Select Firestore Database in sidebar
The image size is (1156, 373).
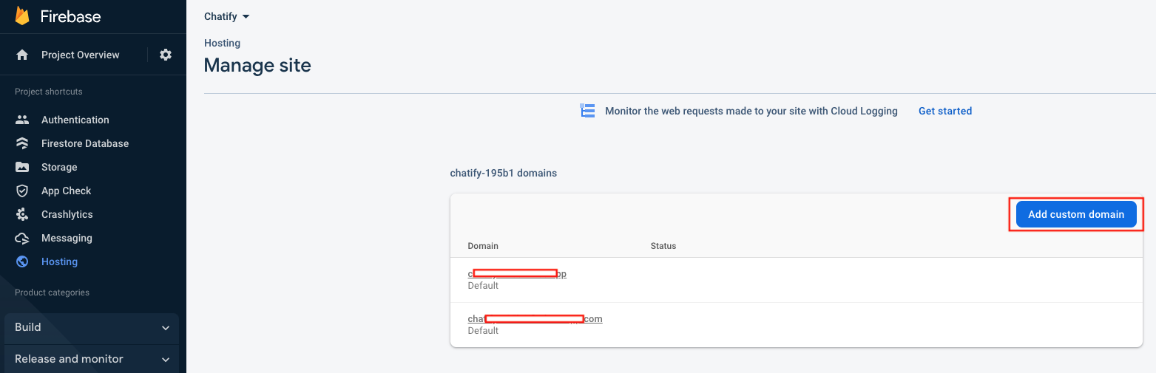tap(84, 143)
